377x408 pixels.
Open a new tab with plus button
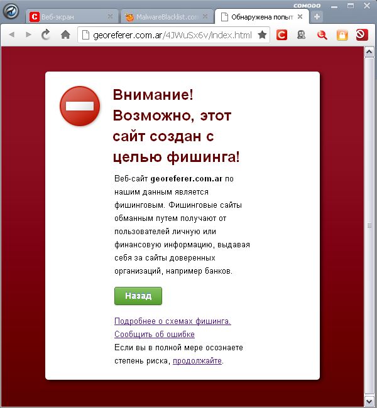[x=317, y=17]
